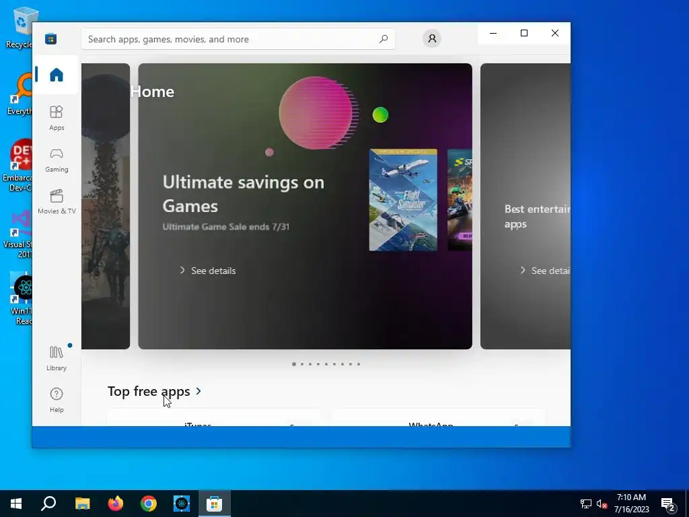Viewport: 689px width, 517px height.
Task: Open the Help section
Action: tap(57, 400)
